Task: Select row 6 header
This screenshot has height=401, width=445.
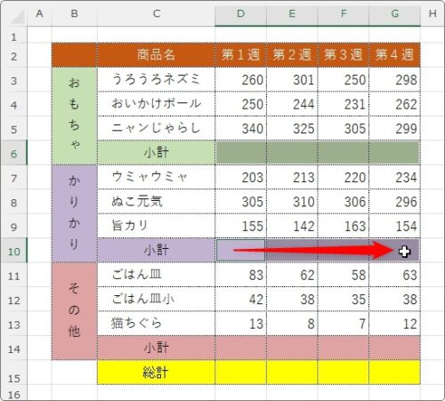Action: pos(13,153)
